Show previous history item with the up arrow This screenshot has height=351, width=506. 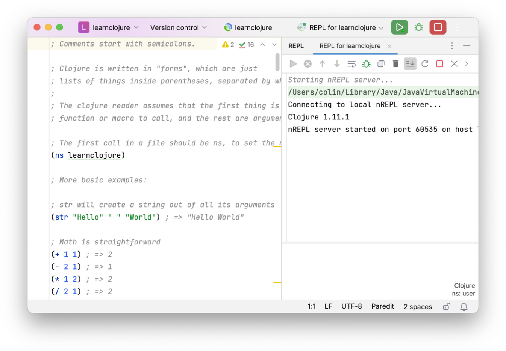(x=322, y=64)
